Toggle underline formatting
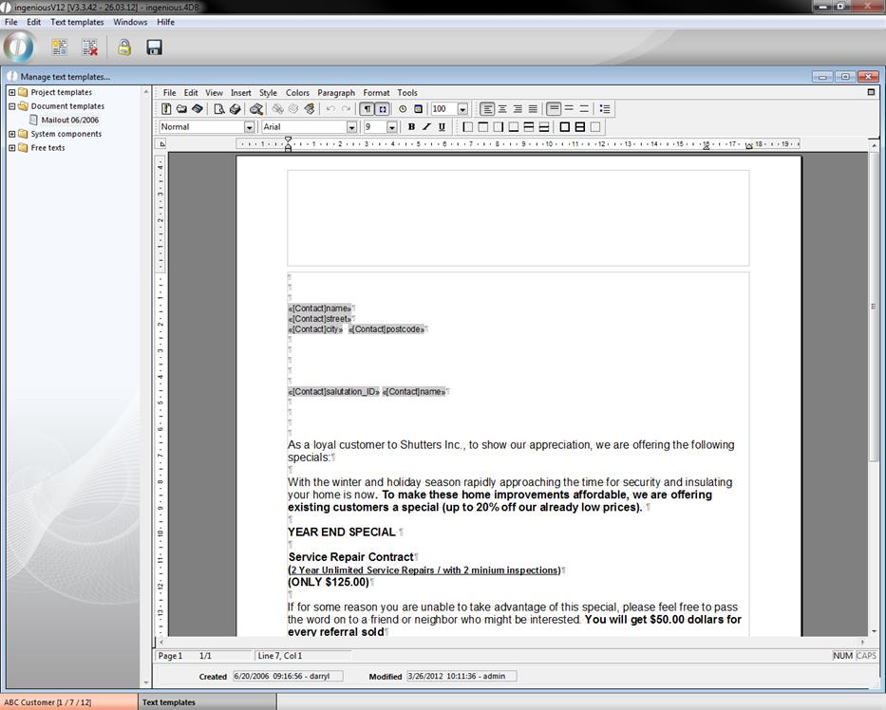Screen dimensions: 886x710 (x=442, y=127)
